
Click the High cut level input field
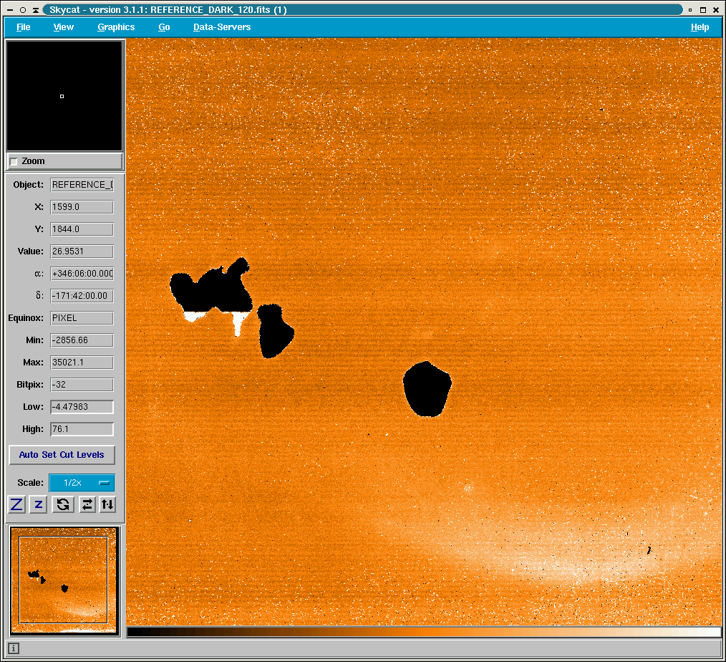coord(82,429)
